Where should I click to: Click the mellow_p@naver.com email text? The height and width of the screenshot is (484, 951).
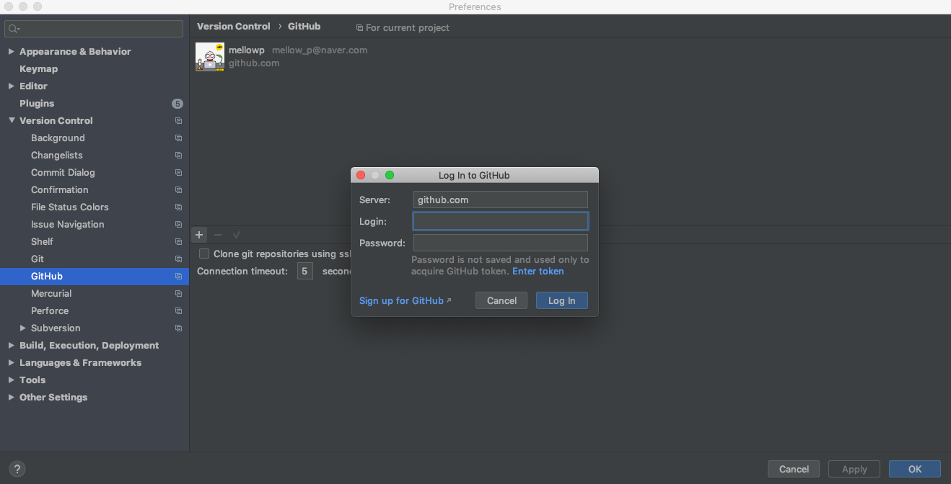point(320,50)
